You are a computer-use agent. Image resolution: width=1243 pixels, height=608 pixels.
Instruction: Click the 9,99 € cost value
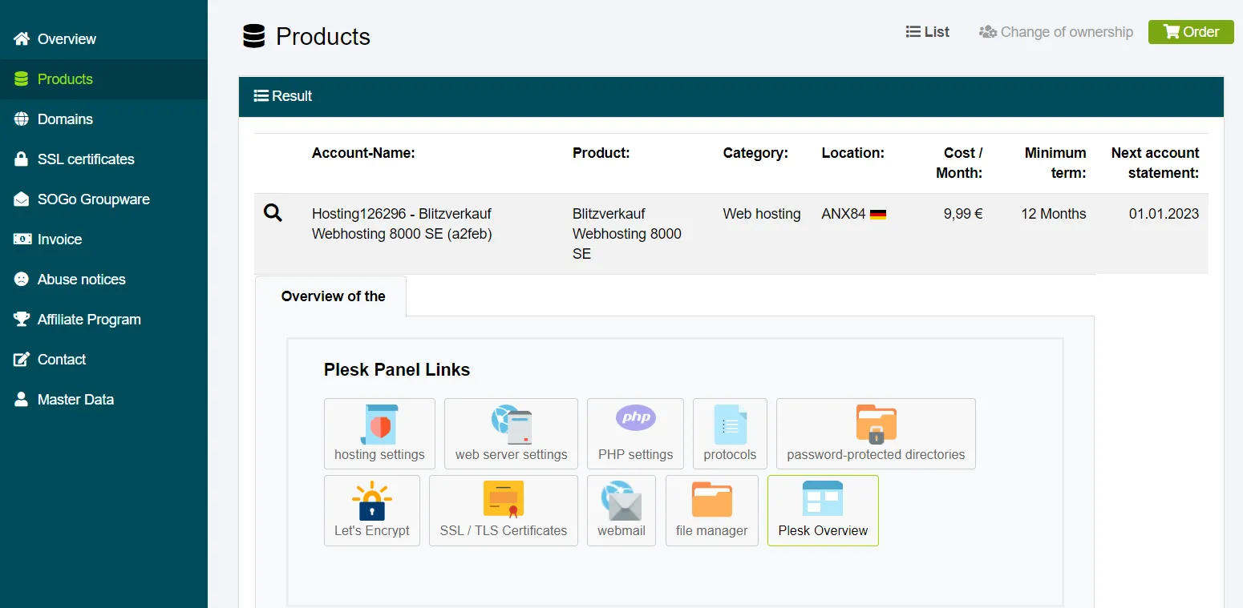963,214
